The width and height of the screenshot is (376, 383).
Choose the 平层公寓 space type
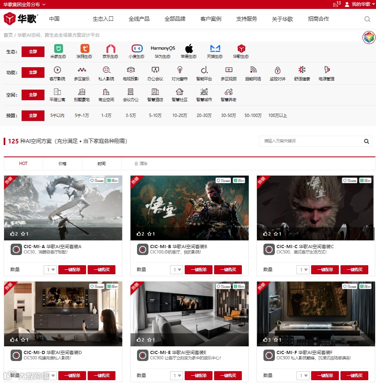click(x=57, y=95)
